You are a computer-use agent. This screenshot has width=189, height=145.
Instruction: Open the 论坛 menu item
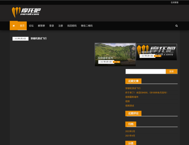[31, 26]
